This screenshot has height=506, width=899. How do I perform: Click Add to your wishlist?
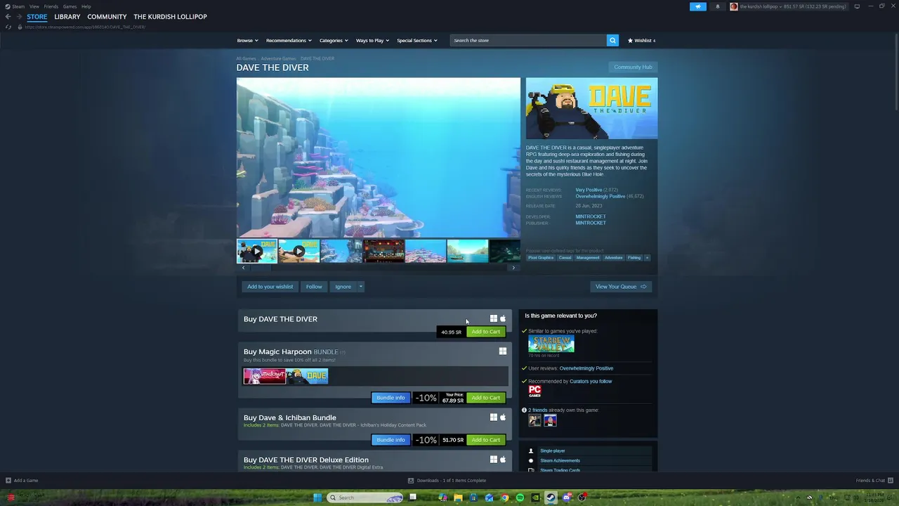click(x=270, y=287)
